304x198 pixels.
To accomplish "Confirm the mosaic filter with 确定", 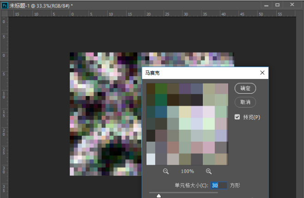I will [x=245, y=88].
